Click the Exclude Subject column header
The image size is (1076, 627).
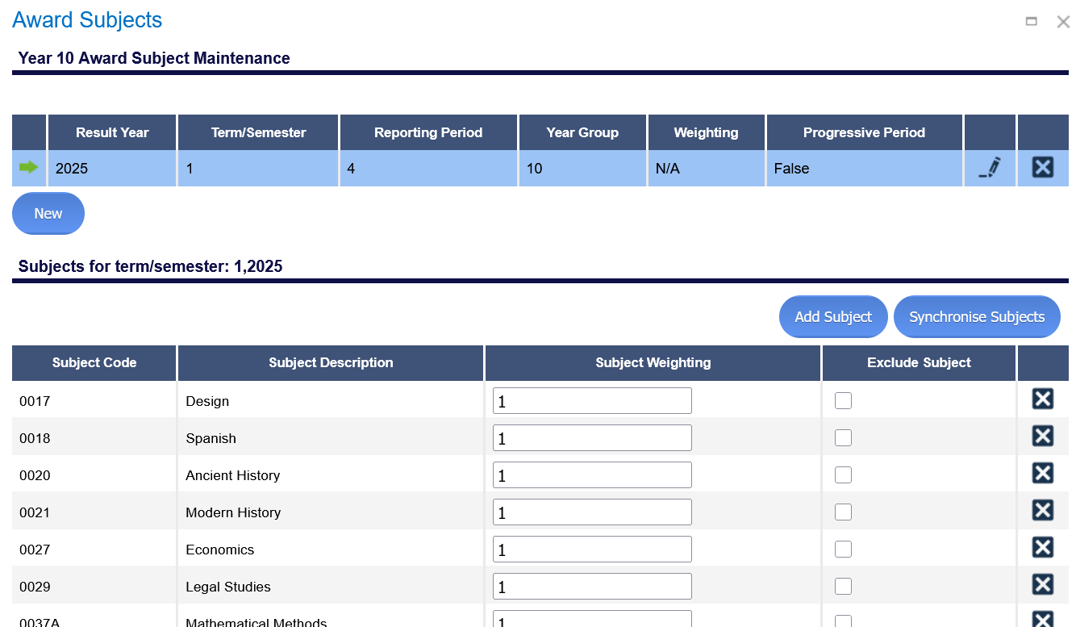click(919, 363)
